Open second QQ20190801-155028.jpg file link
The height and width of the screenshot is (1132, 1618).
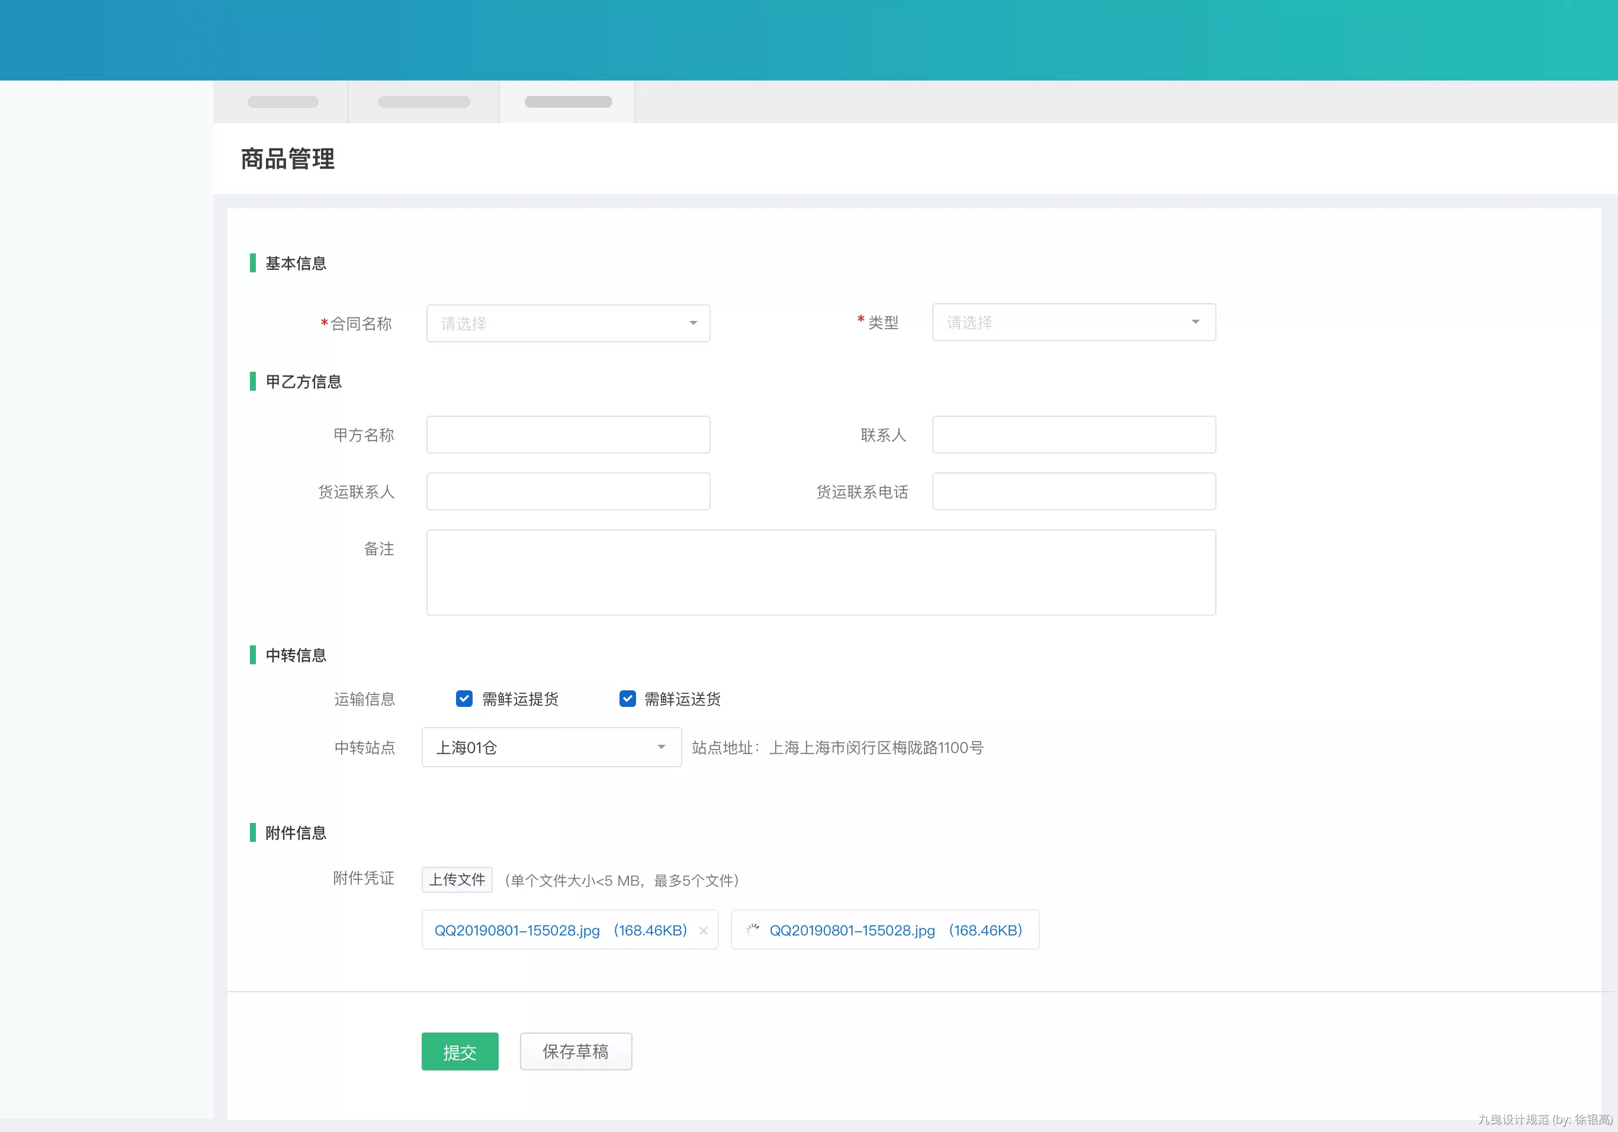(x=852, y=930)
